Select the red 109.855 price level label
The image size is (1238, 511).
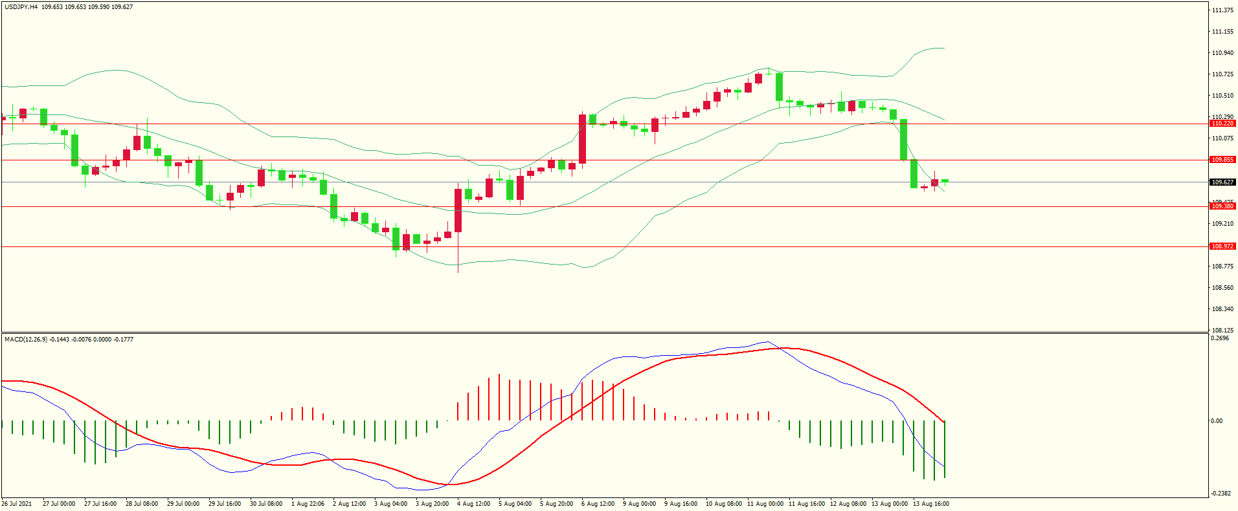pos(1222,160)
